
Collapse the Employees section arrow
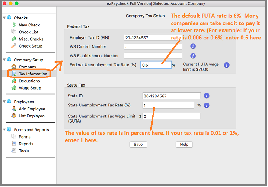tap(4, 102)
